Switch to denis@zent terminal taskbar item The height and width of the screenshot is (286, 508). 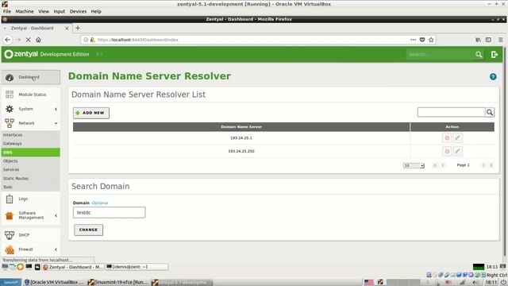pos(137,267)
